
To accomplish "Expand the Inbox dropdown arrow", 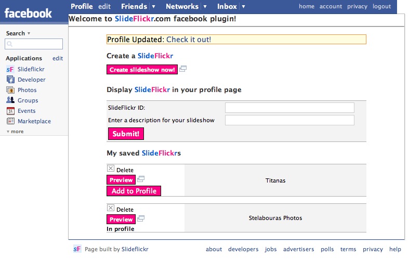I will click(244, 7).
